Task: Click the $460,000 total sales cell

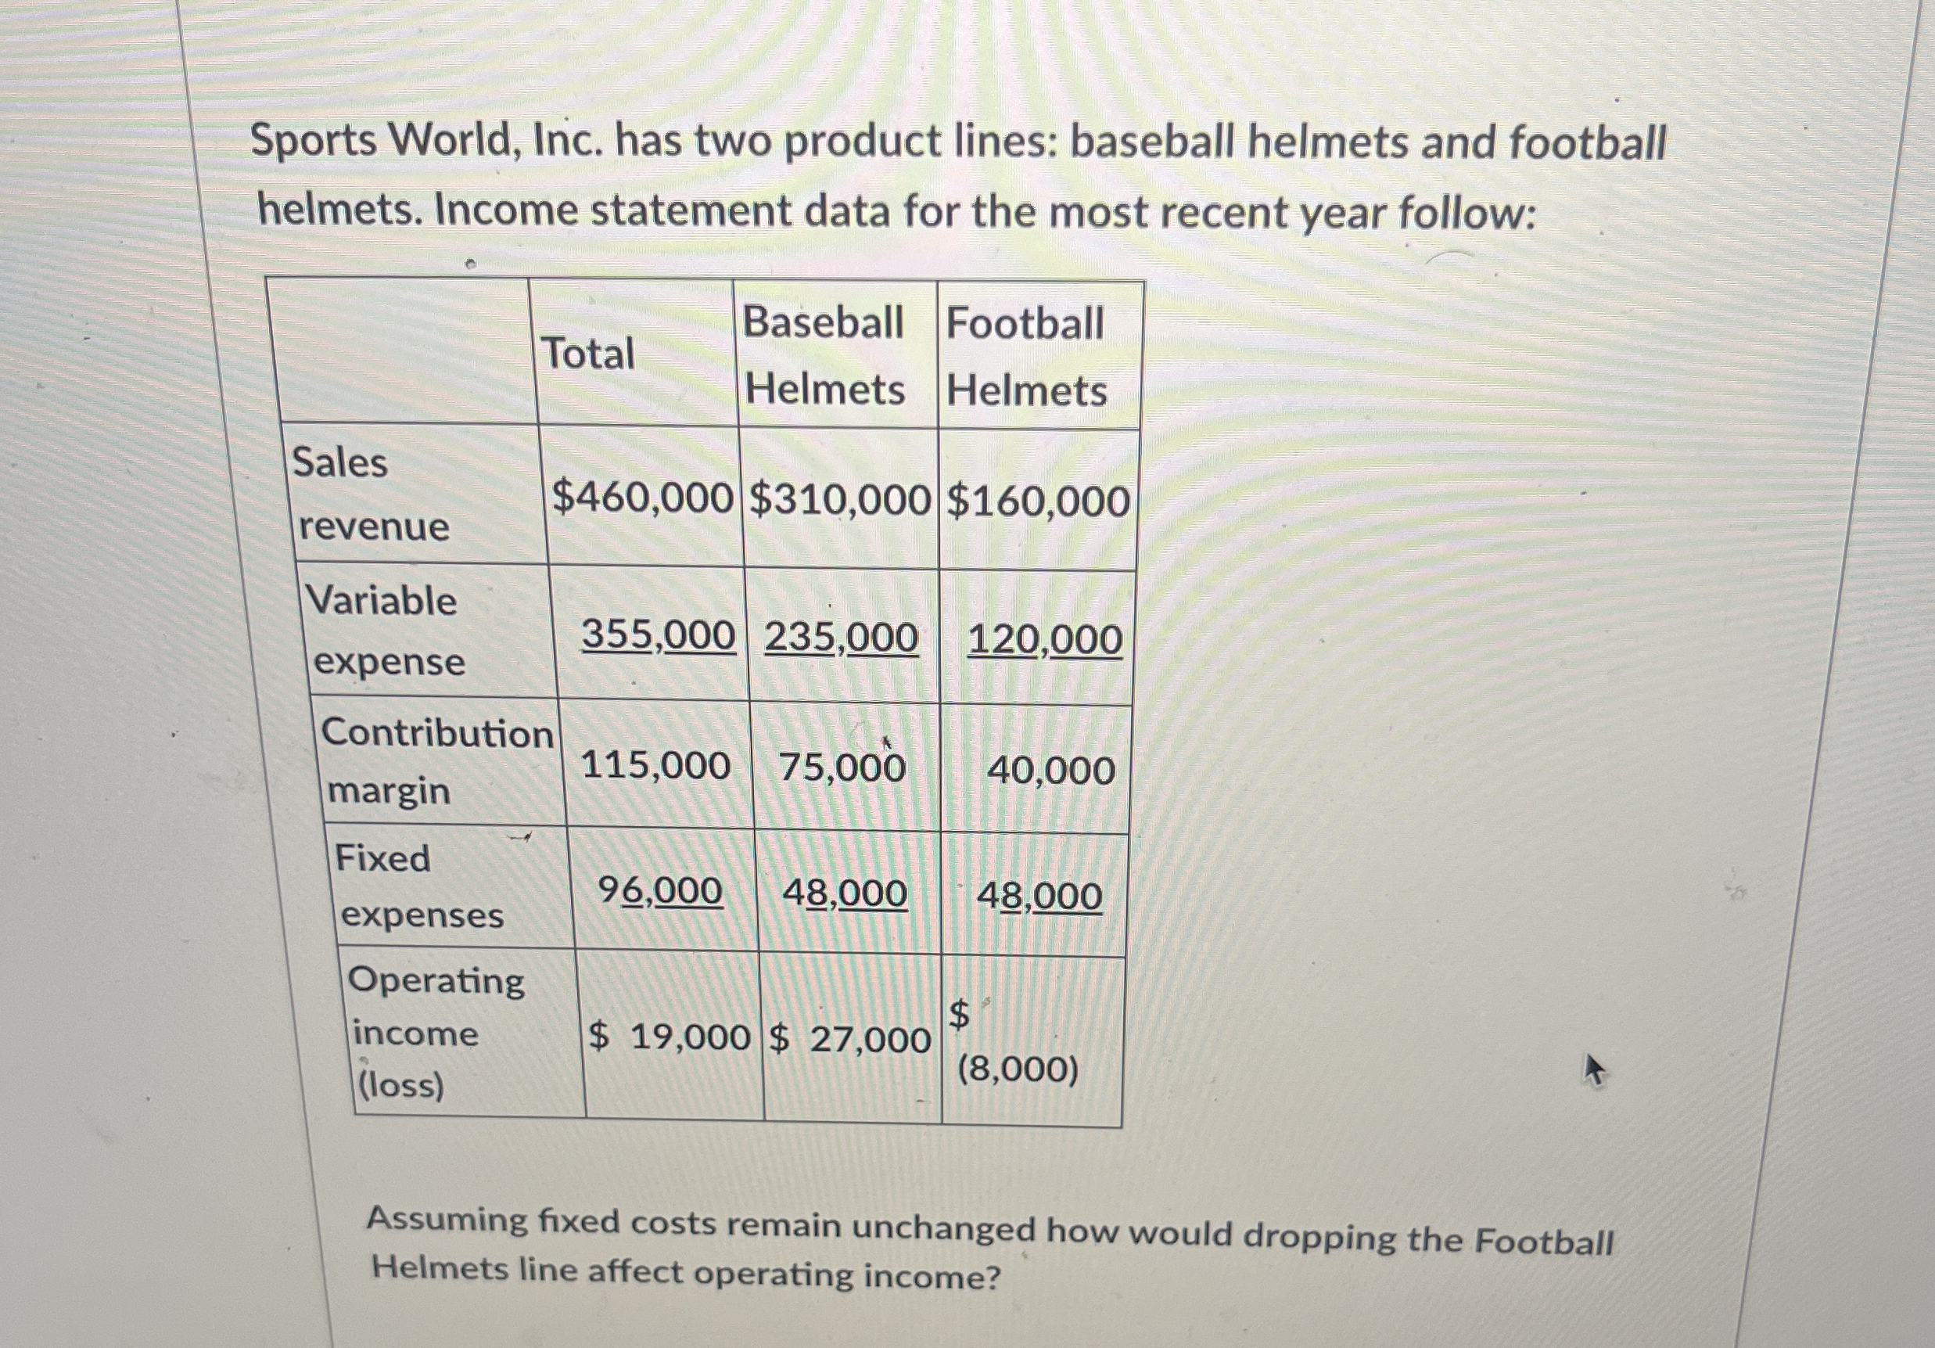Action: (x=641, y=499)
